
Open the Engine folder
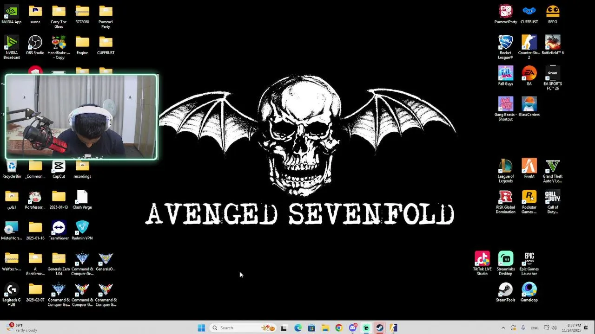click(x=82, y=45)
